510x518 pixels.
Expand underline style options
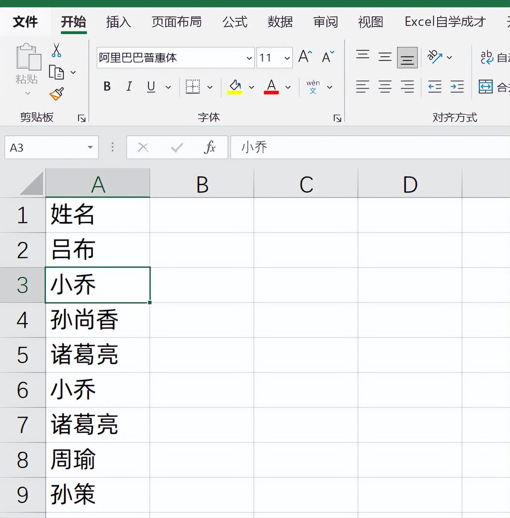[x=168, y=87]
